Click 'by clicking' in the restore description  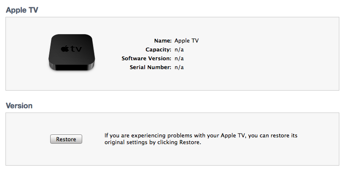click(x=163, y=142)
